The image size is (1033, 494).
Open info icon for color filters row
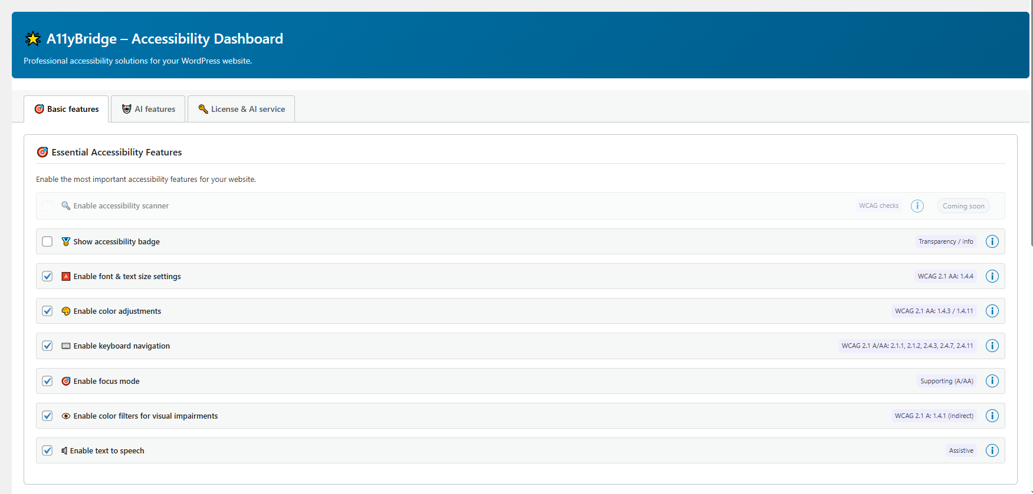992,416
